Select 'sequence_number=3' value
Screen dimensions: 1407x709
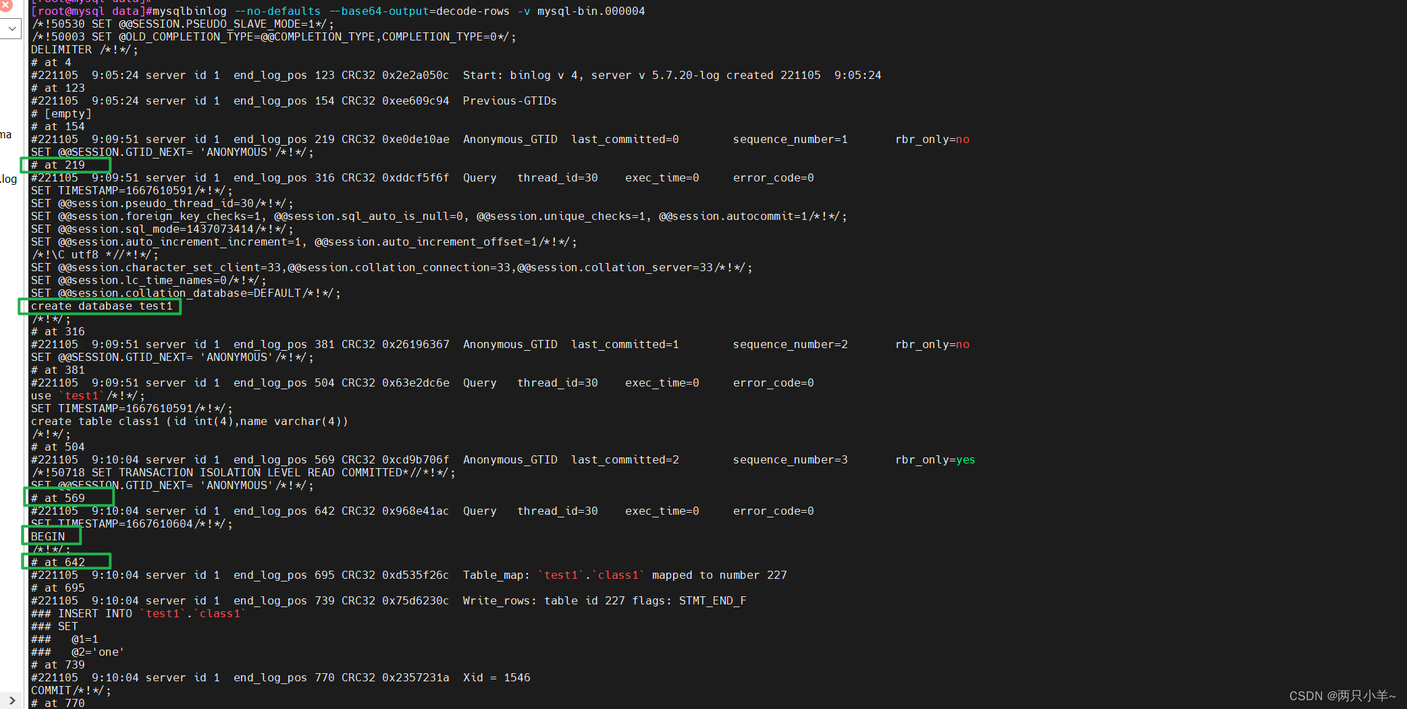point(791,460)
